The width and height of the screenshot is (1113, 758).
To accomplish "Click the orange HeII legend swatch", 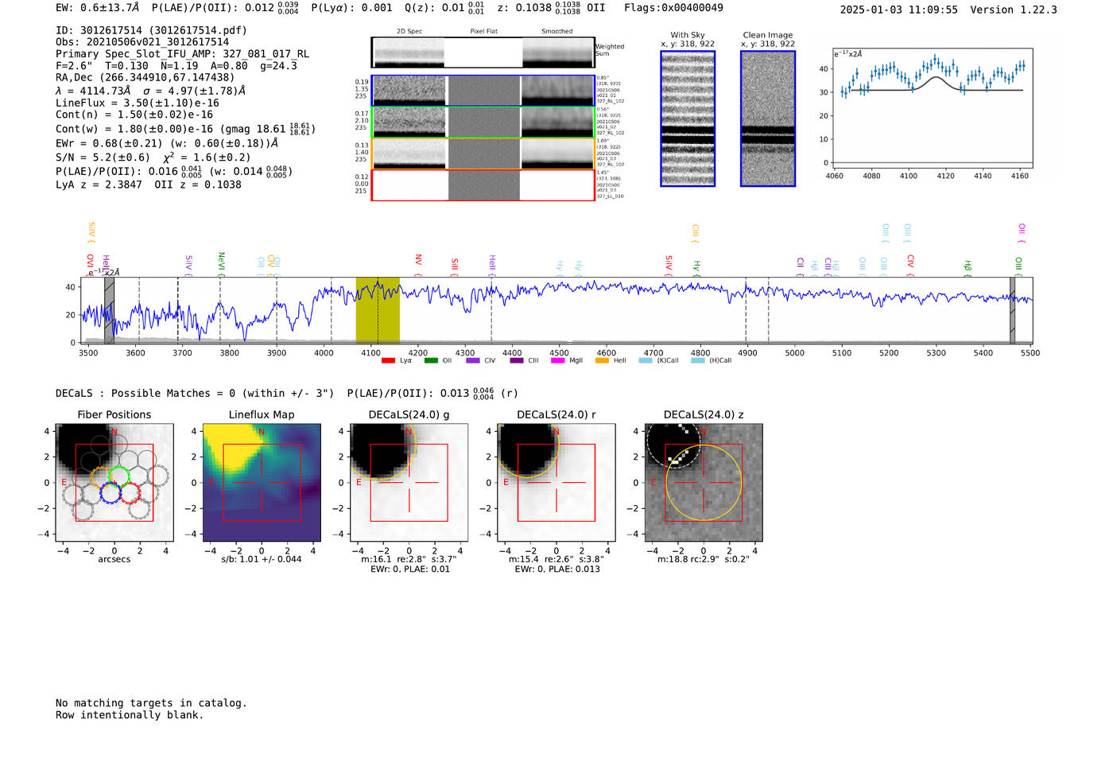I will click(x=602, y=360).
